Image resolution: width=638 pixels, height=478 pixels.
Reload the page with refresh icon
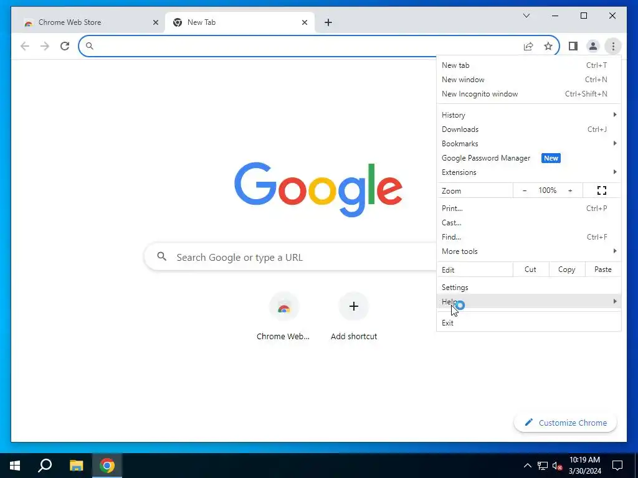point(65,46)
